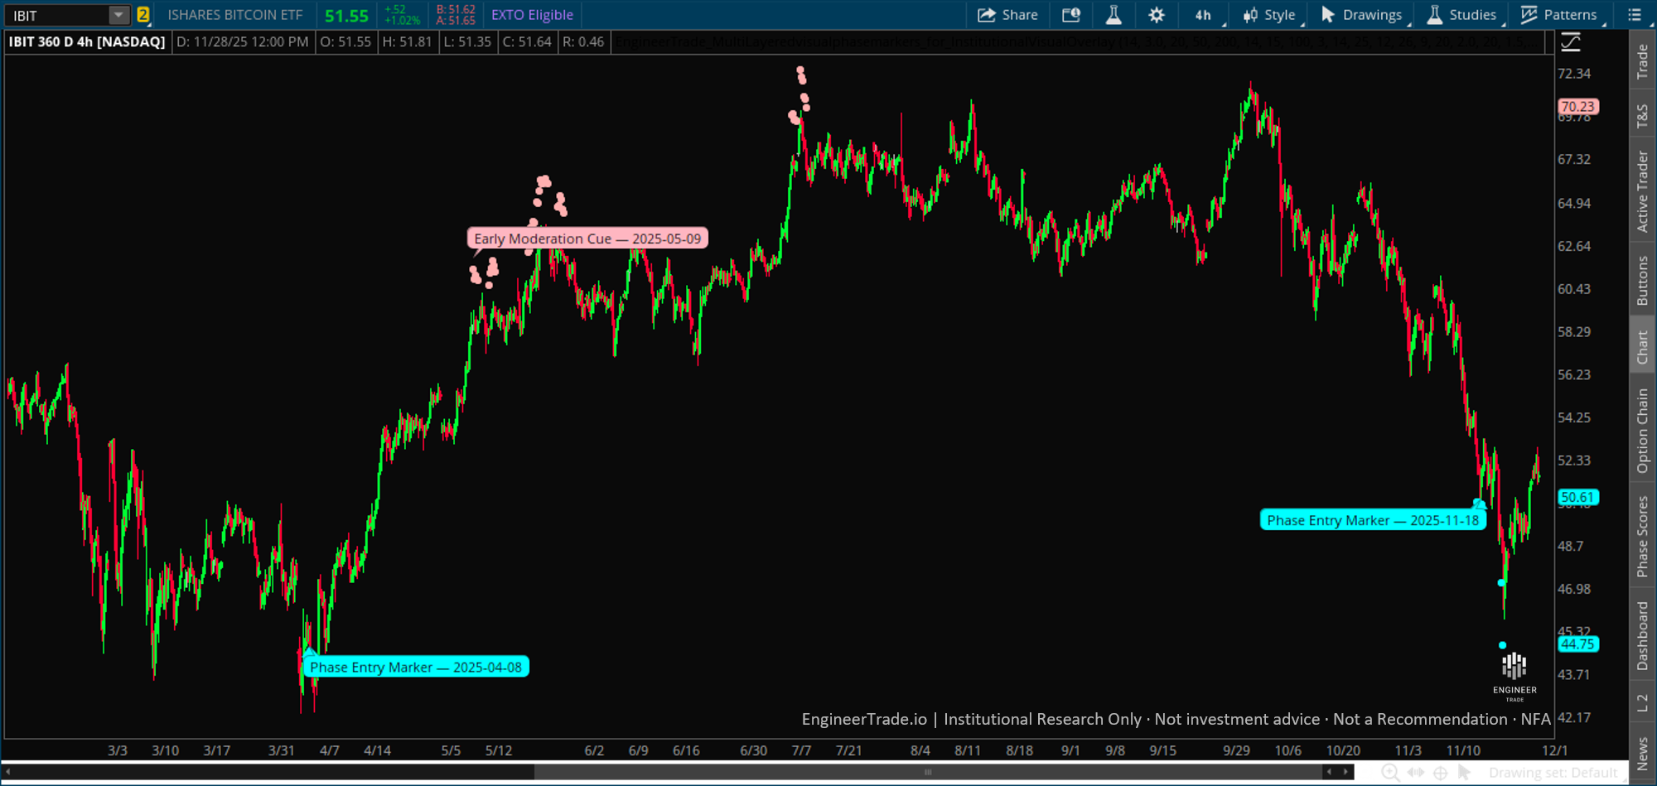Image resolution: width=1657 pixels, height=786 pixels.
Task: Toggle the yellow number 2 chart link badge
Action: [x=143, y=14]
